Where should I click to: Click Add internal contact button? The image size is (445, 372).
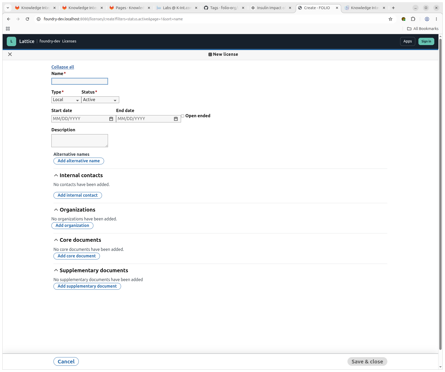[x=78, y=195]
